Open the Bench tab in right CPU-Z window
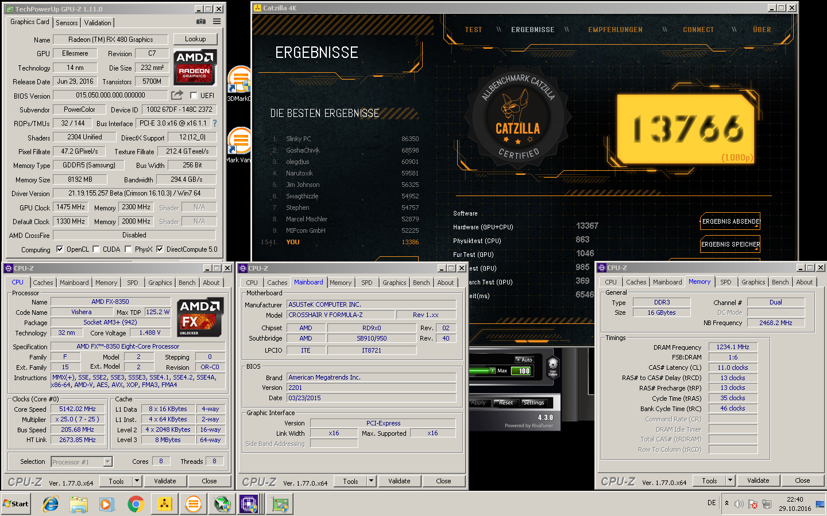The height and width of the screenshot is (516, 827). 780,282
